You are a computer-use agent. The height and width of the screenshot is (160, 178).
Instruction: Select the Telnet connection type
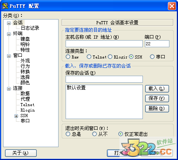[89, 57]
